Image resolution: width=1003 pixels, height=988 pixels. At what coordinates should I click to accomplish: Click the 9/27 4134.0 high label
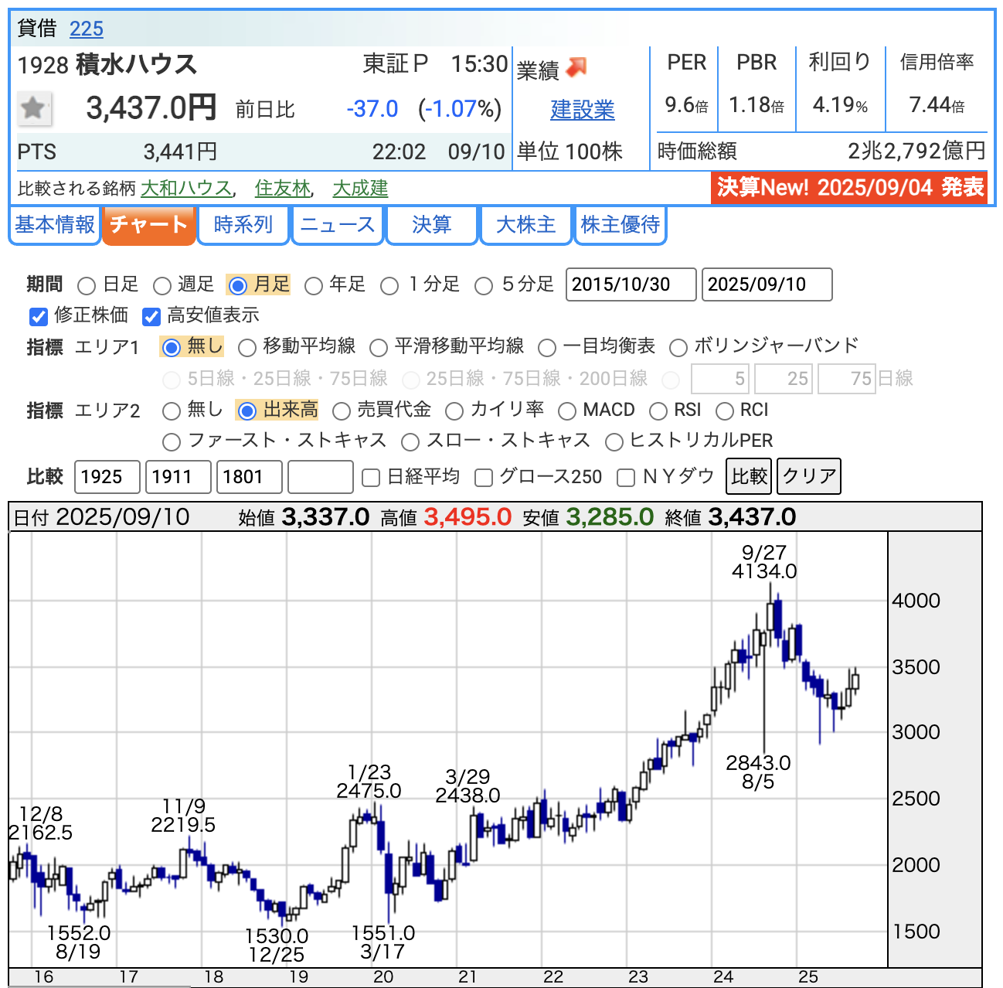tap(764, 562)
